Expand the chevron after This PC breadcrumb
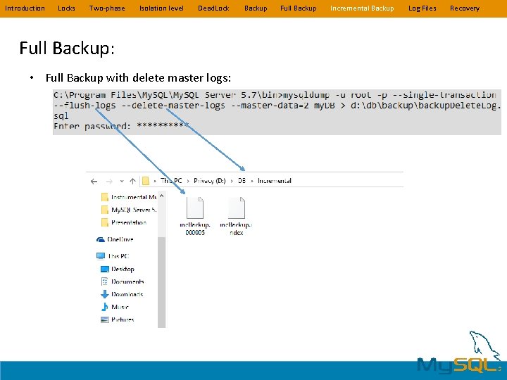 click(188, 181)
